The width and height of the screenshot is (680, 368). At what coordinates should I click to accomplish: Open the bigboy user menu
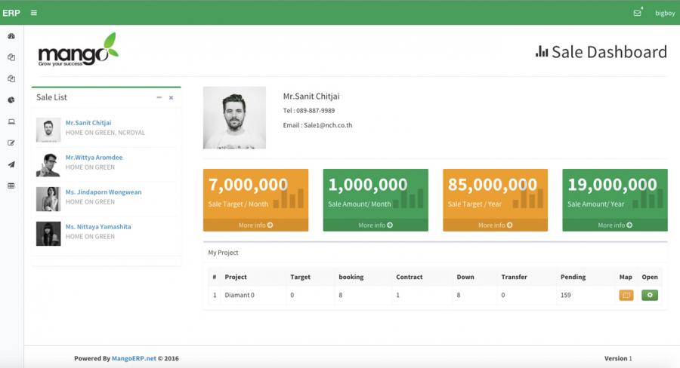click(x=664, y=13)
